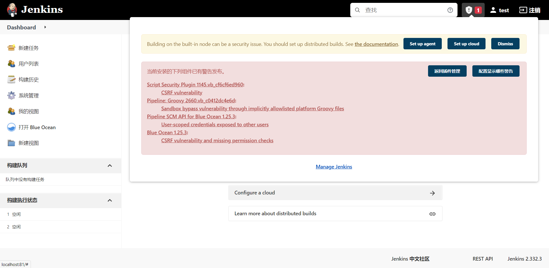Open CSRF vulnerability advisory link
Viewport: 549px width, 268px height.
182,93
